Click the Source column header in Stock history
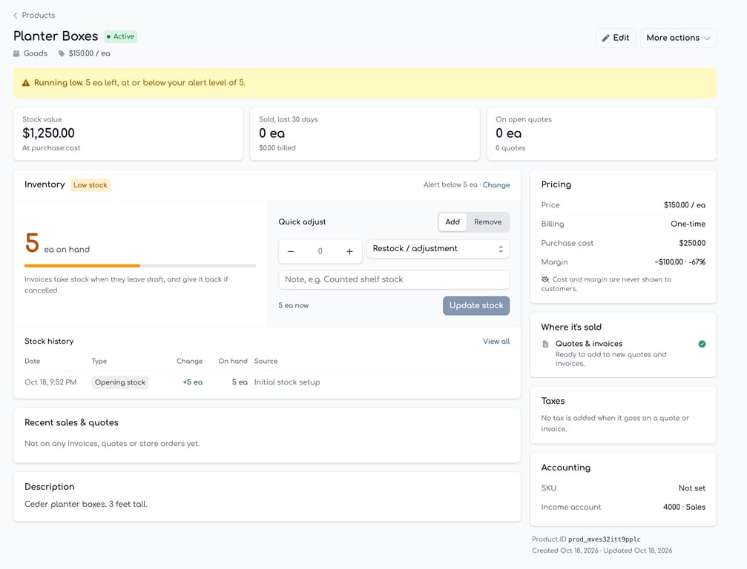The image size is (747, 569). pyautogui.click(x=266, y=362)
